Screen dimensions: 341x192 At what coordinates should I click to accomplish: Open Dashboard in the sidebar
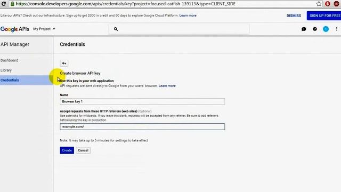pyautogui.click(x=10, y=60)
